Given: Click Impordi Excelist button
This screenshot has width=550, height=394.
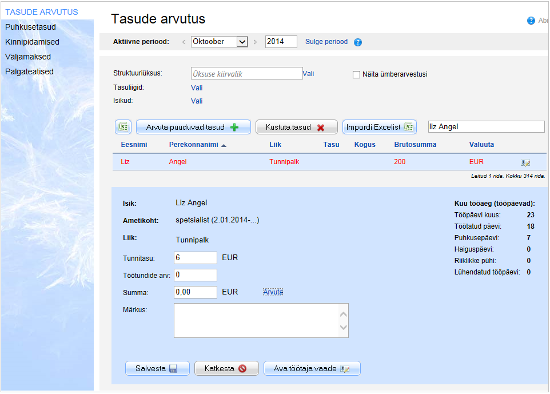Looking at the screenshot, I should [379, 127].
